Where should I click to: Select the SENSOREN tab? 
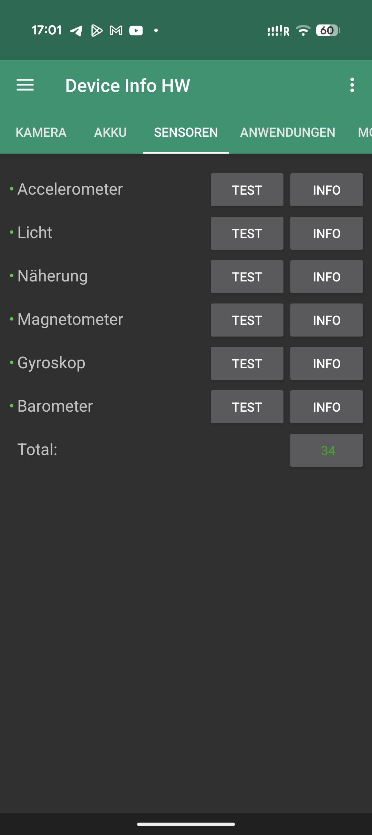186,133
